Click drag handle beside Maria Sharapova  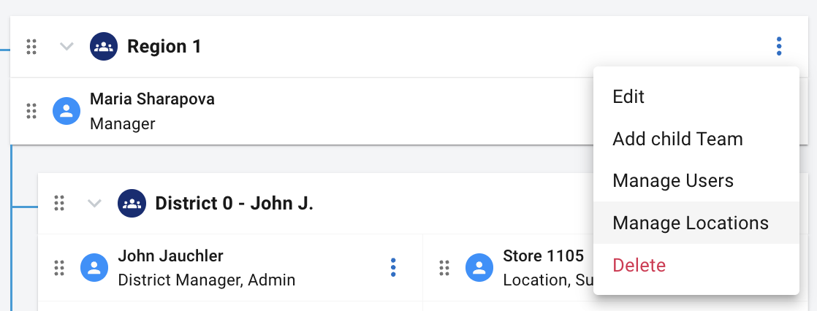31,111
